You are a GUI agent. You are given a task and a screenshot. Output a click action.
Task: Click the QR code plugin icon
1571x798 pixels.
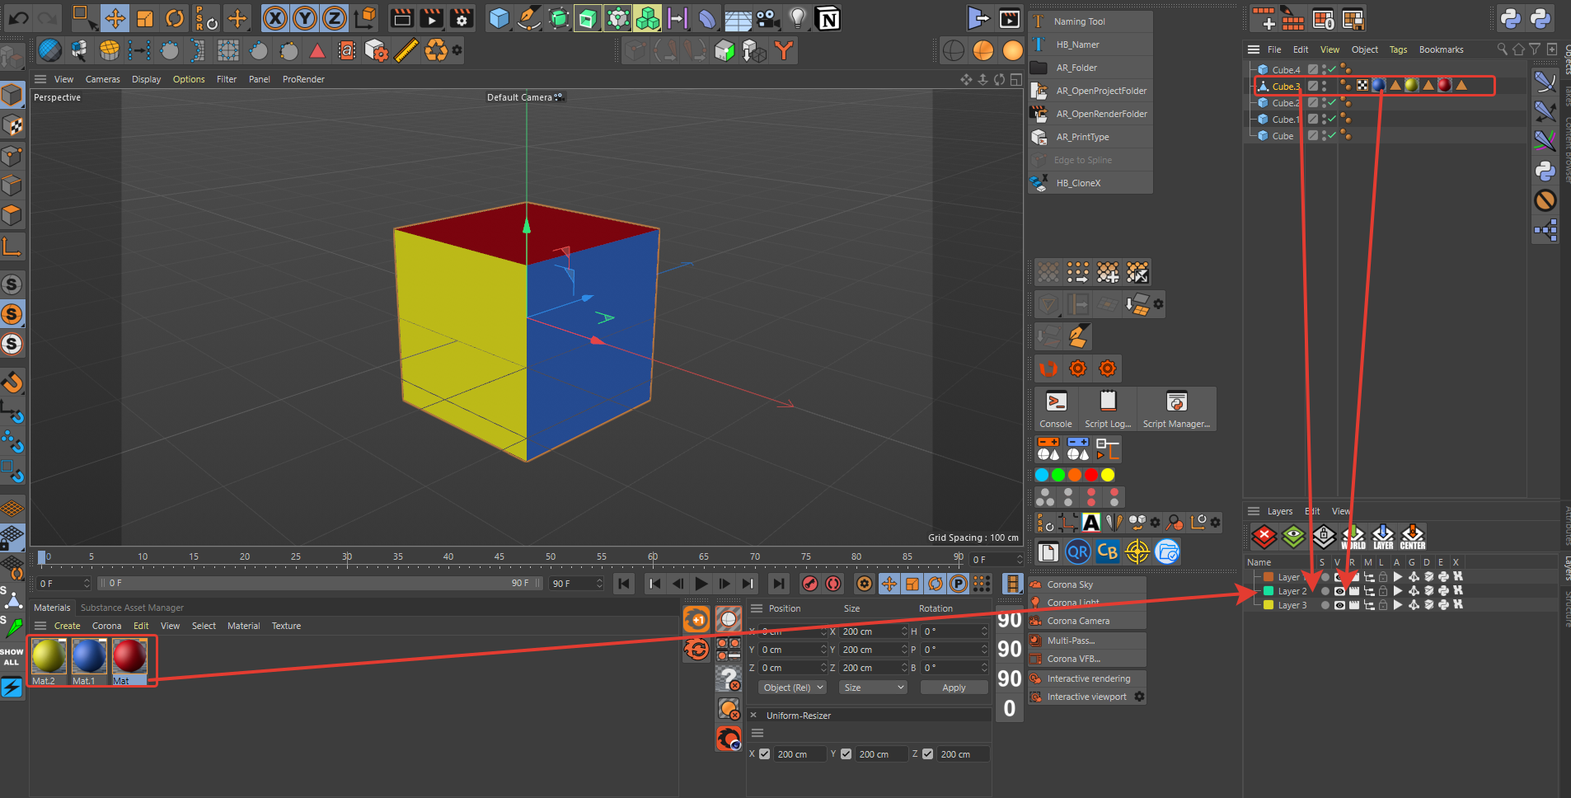[1078, 552]
